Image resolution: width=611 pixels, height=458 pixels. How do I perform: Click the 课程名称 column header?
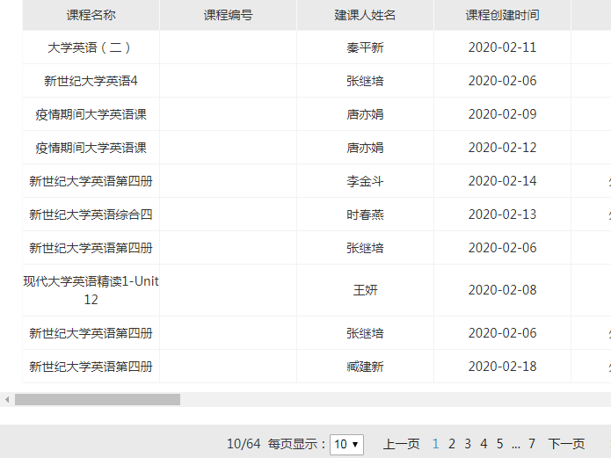coord(91,15)
